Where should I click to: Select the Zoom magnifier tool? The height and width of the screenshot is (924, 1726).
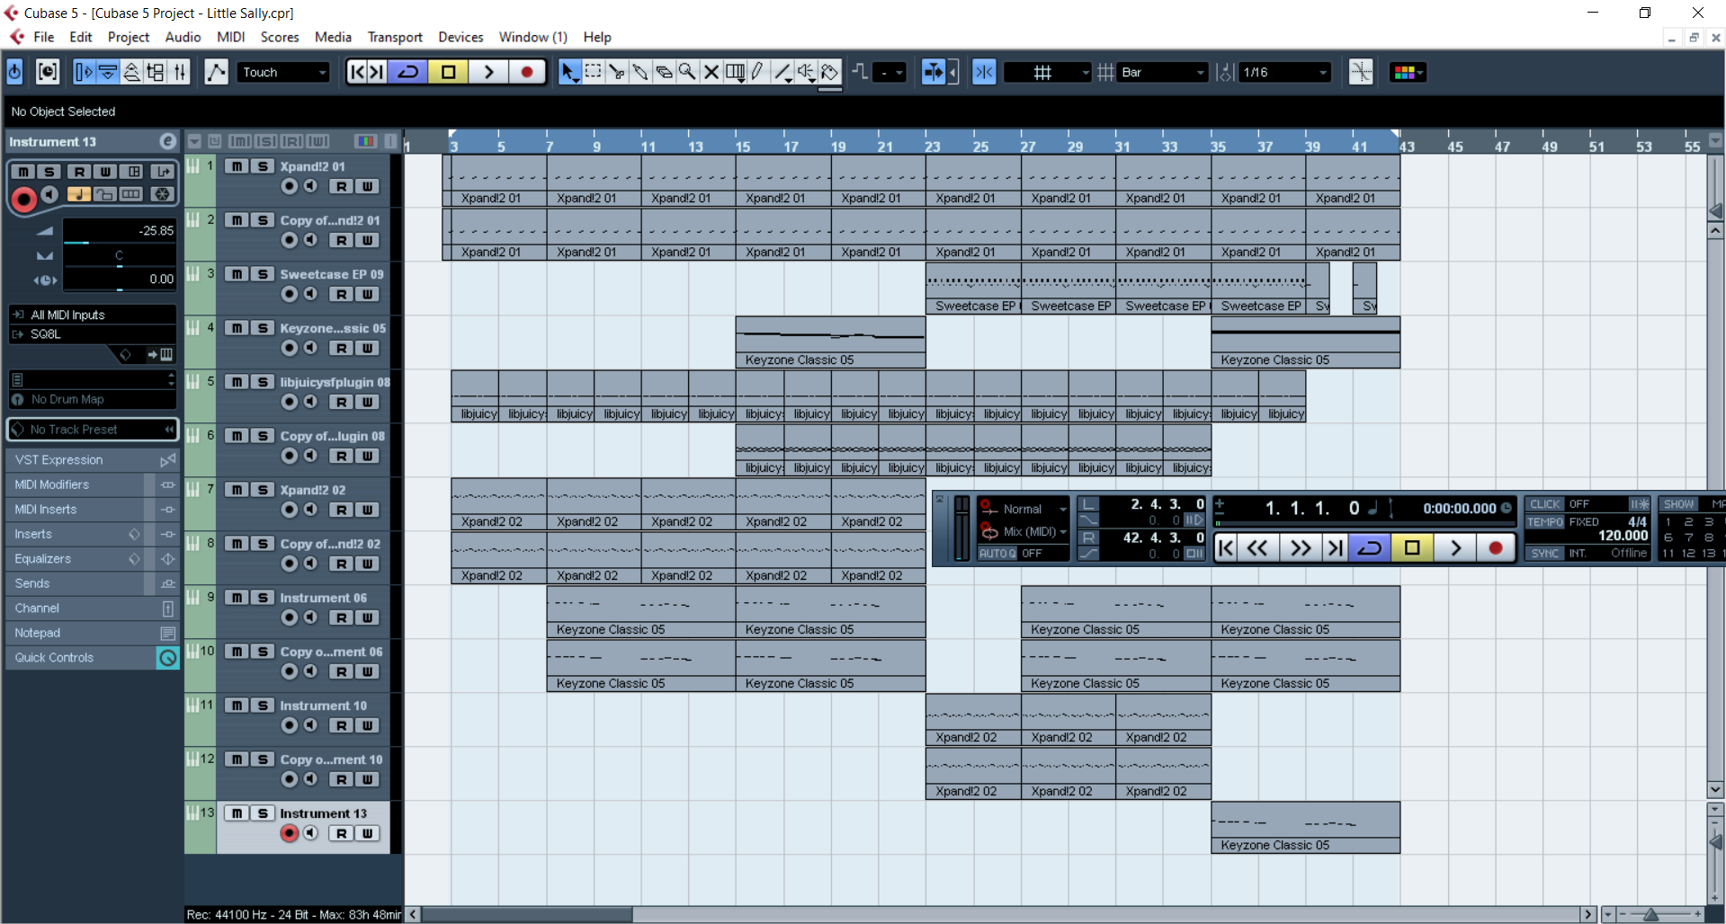(687, 72)
